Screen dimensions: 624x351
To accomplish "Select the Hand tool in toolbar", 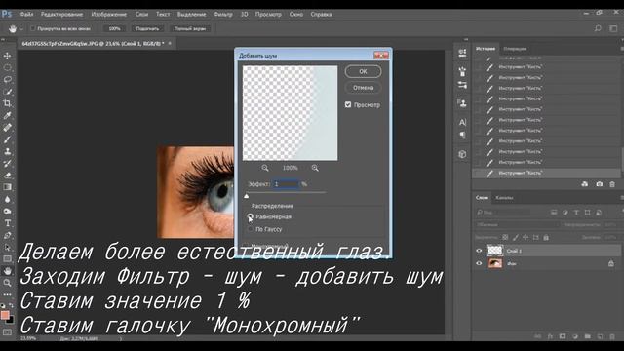I will click(x=7, y=271).
